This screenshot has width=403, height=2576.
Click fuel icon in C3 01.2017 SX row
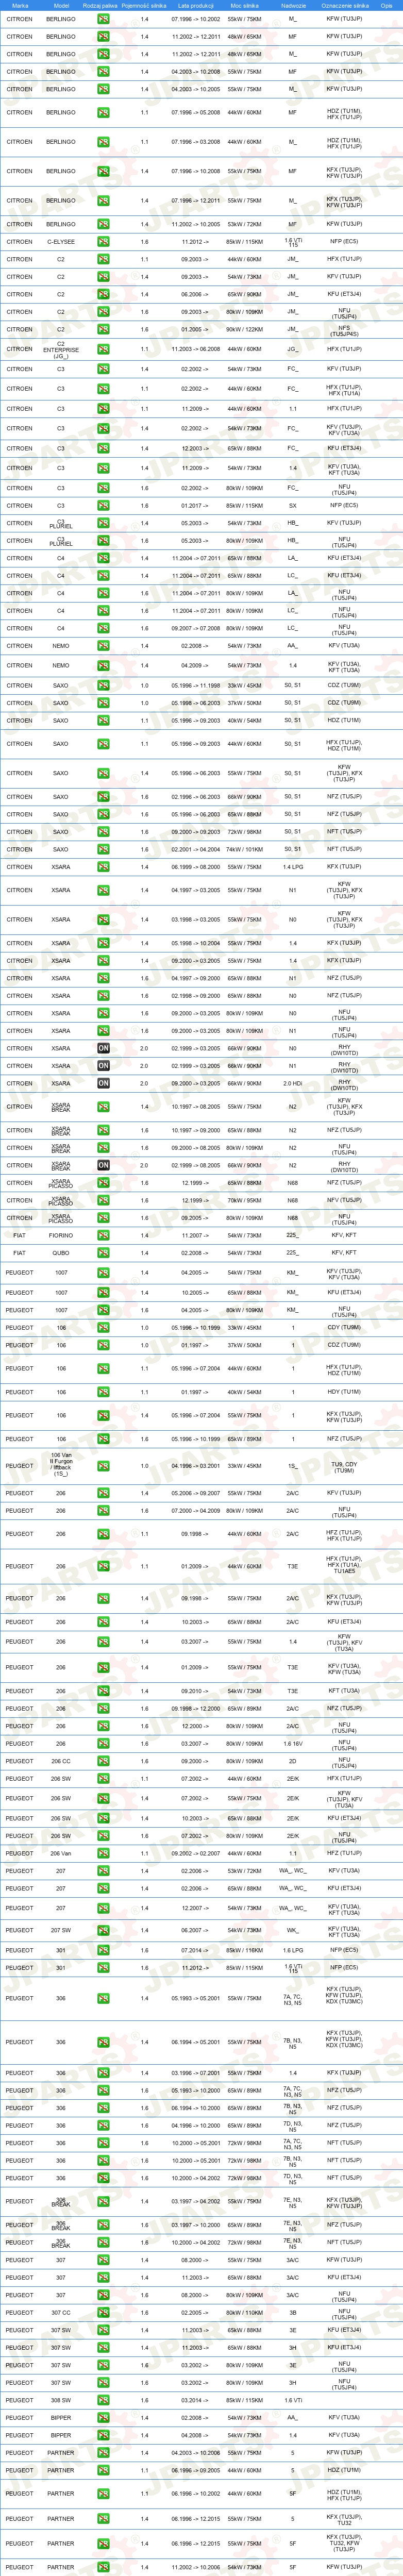[103, 506]
